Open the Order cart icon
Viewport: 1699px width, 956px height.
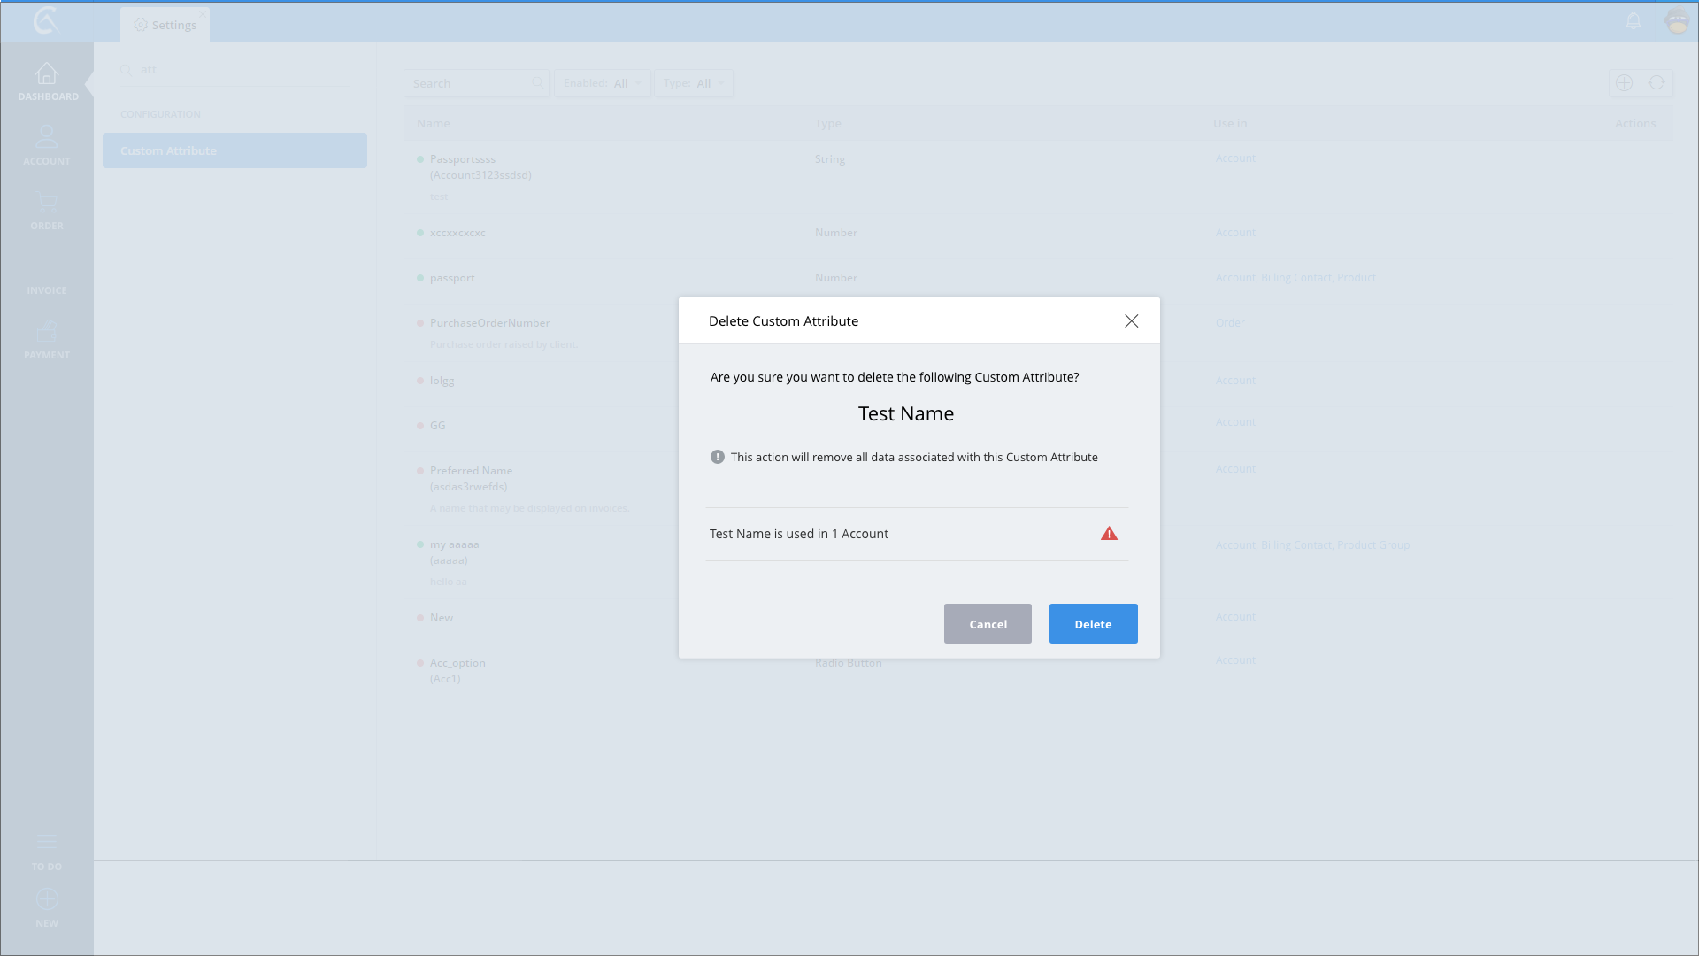point(47,202)
